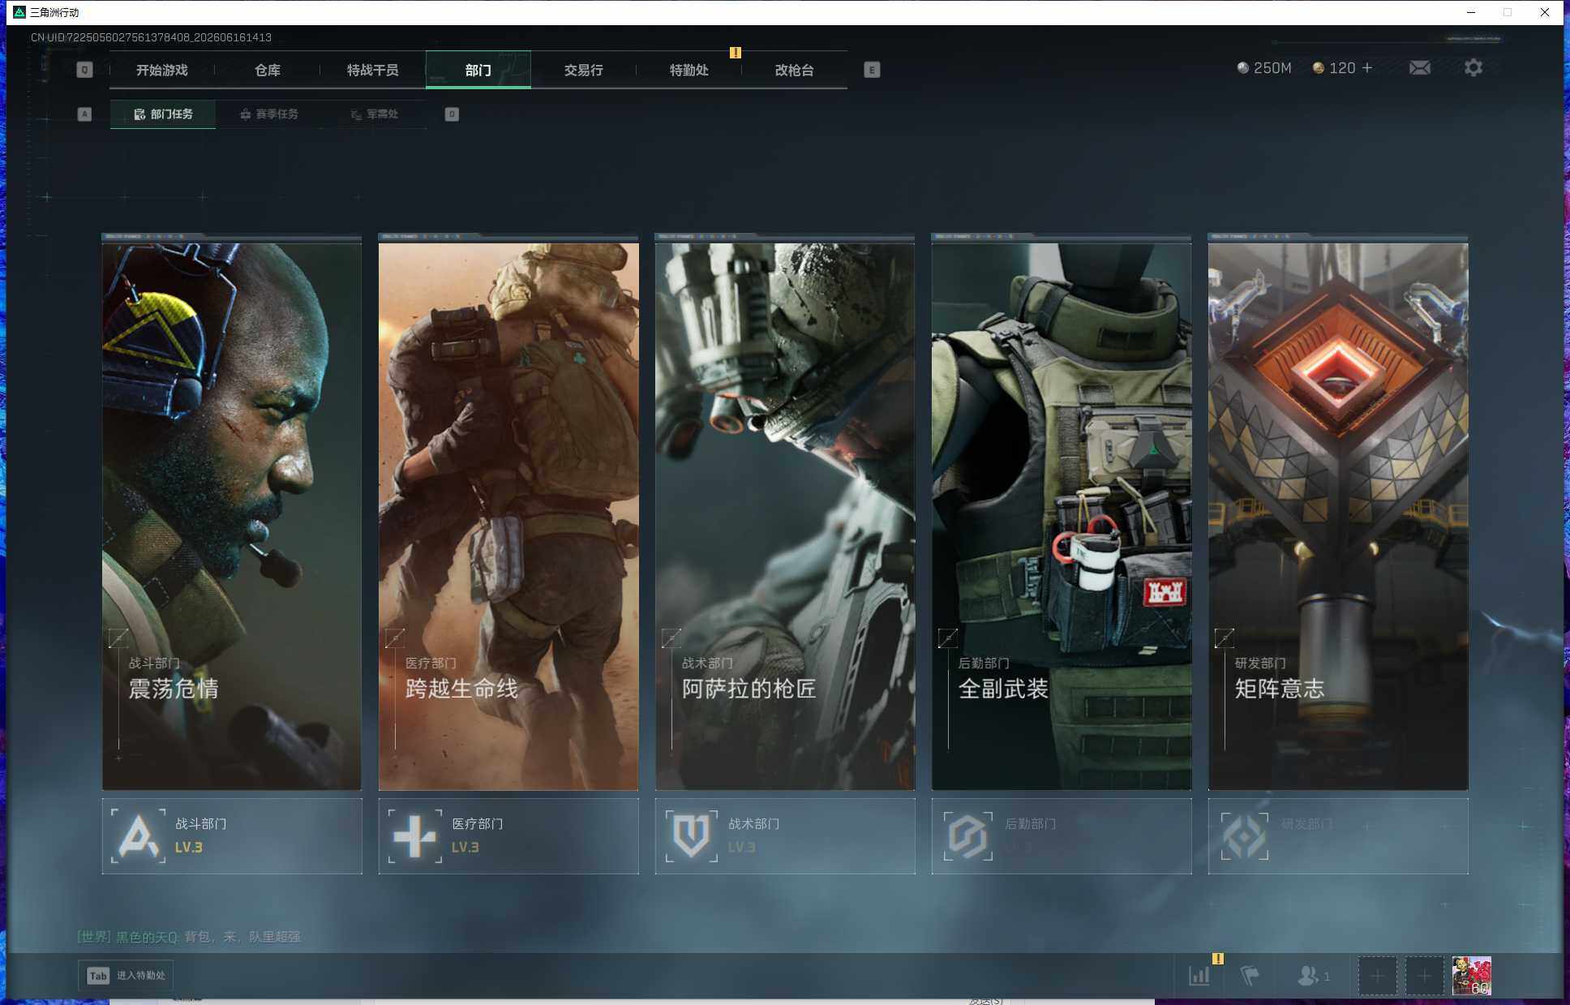Viewport: 1570px width, 1005px height.
Task: Click the world chat message line
Action: [189, 937]
